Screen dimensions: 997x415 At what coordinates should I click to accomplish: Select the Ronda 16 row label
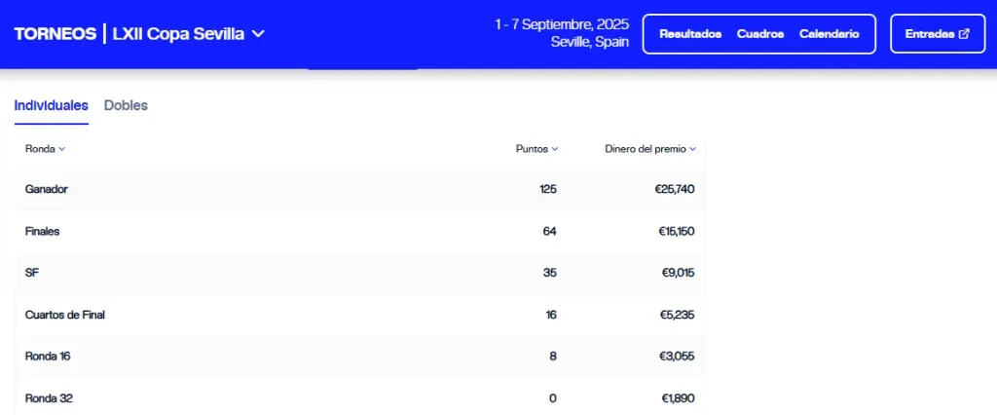coord(48,357)
